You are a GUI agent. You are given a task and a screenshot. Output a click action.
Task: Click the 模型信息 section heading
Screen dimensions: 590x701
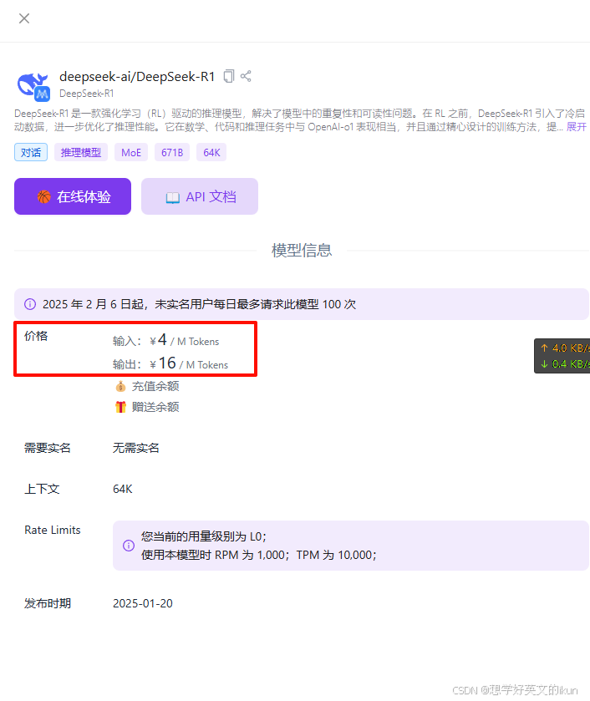coord(302,251)
